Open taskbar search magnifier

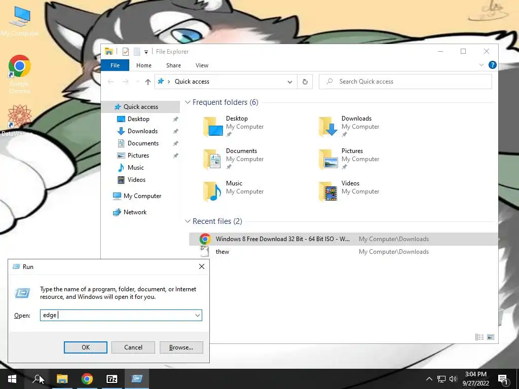(36, 379)
